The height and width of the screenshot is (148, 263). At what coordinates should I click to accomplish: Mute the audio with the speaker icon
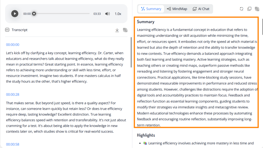tap(107, 14)
